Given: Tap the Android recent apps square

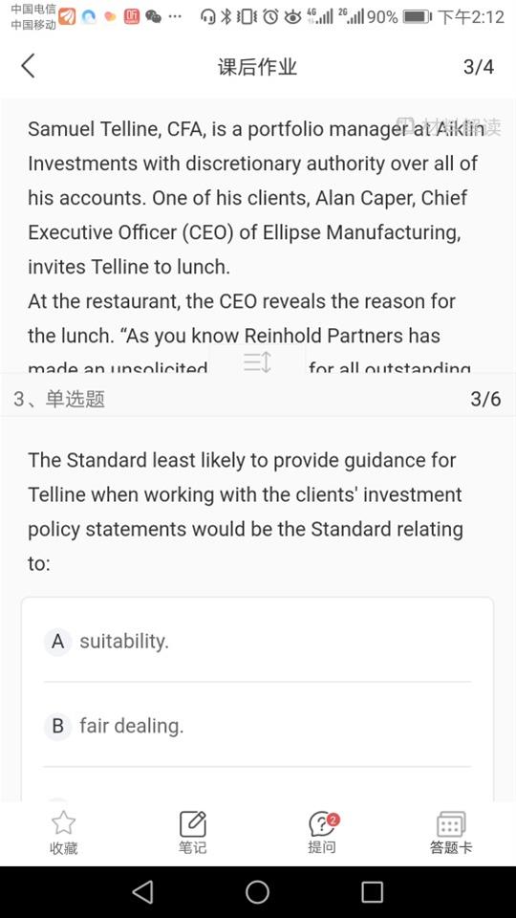Looking at the screenshot, I should [x=372, y=891].
